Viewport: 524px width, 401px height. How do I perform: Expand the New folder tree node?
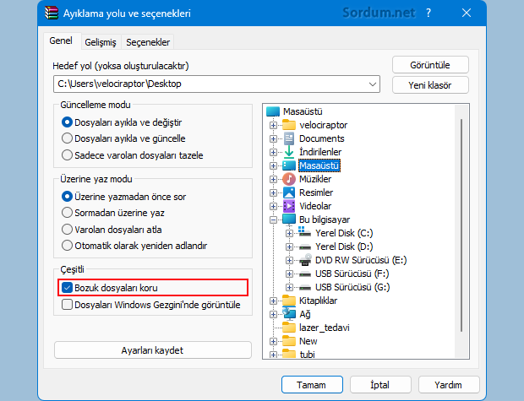(x=273, y=342)
